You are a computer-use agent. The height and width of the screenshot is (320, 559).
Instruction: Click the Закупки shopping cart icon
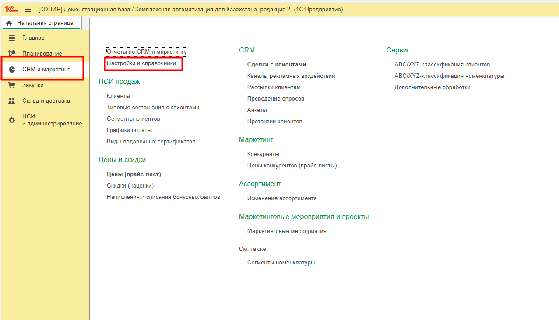[12, 85]
